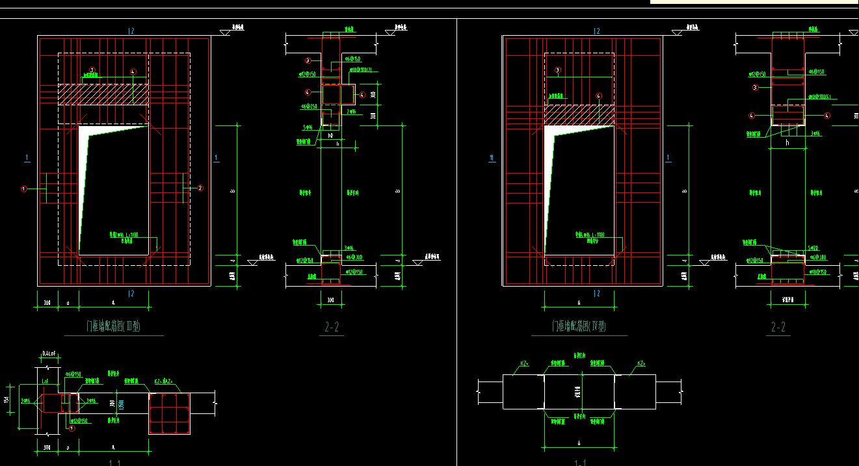Image resolution: width=859 pixels, height=466 pixels.
Task: Click circled marker 1 beside the III型 elevation
Action: (24, 189)
